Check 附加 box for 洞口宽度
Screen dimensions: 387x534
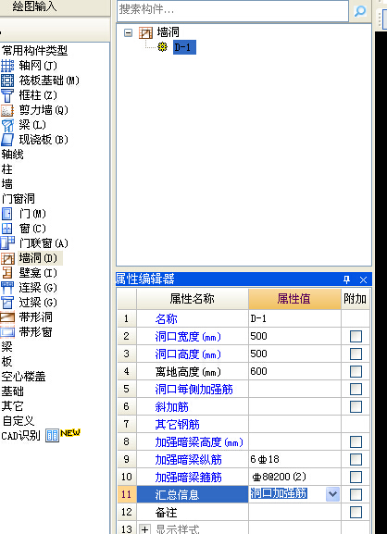point(356,337)
